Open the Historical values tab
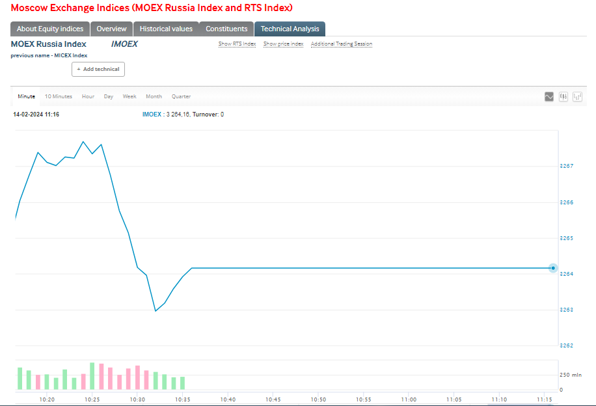596x406 pixels. point(166,29)
